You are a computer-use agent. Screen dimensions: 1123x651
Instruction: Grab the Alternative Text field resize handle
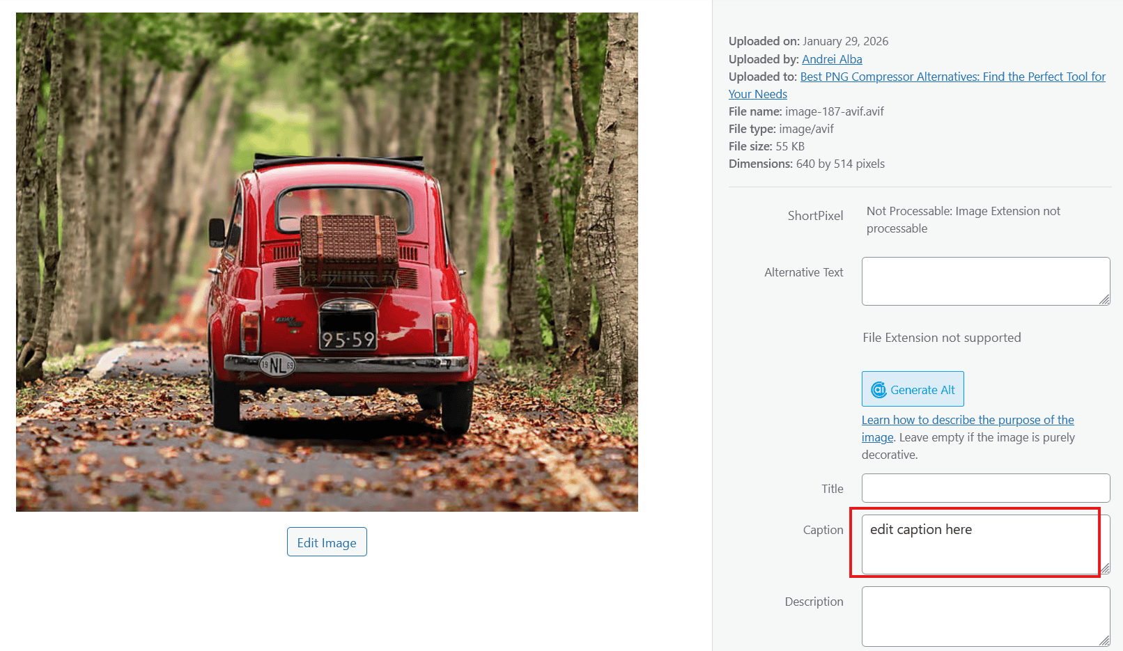1104,299
